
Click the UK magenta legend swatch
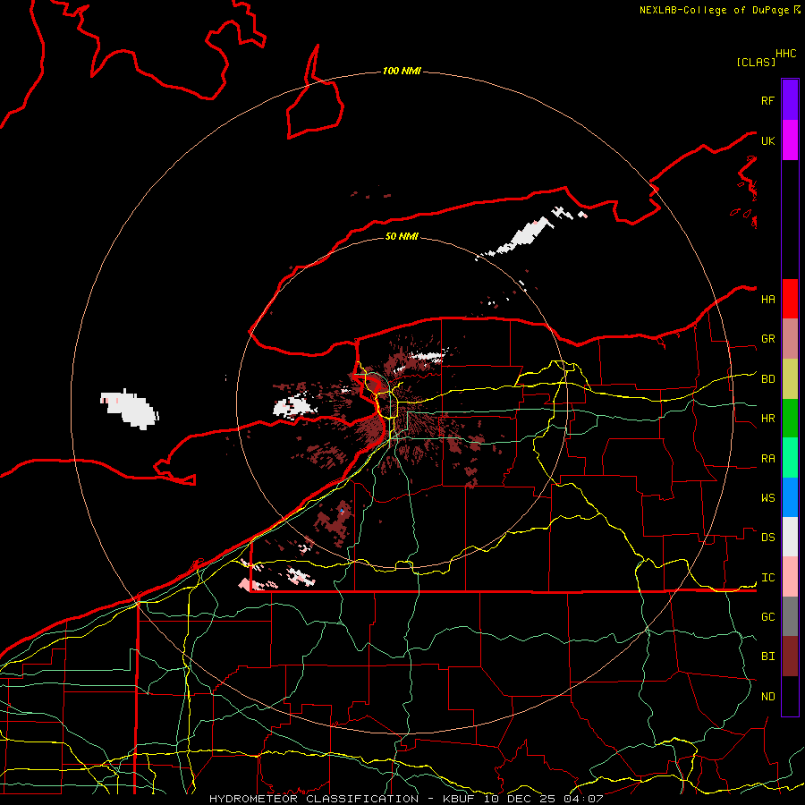[x=790, y=140]
